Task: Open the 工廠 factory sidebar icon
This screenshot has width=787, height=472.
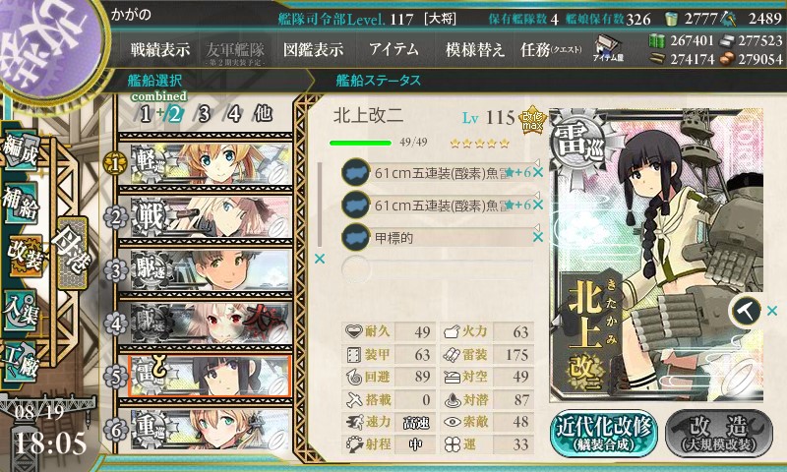Action: click(x=20, y=361)
